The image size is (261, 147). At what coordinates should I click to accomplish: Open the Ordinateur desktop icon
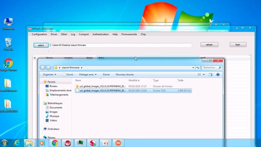pyautogui.click(x=8, y=24)
